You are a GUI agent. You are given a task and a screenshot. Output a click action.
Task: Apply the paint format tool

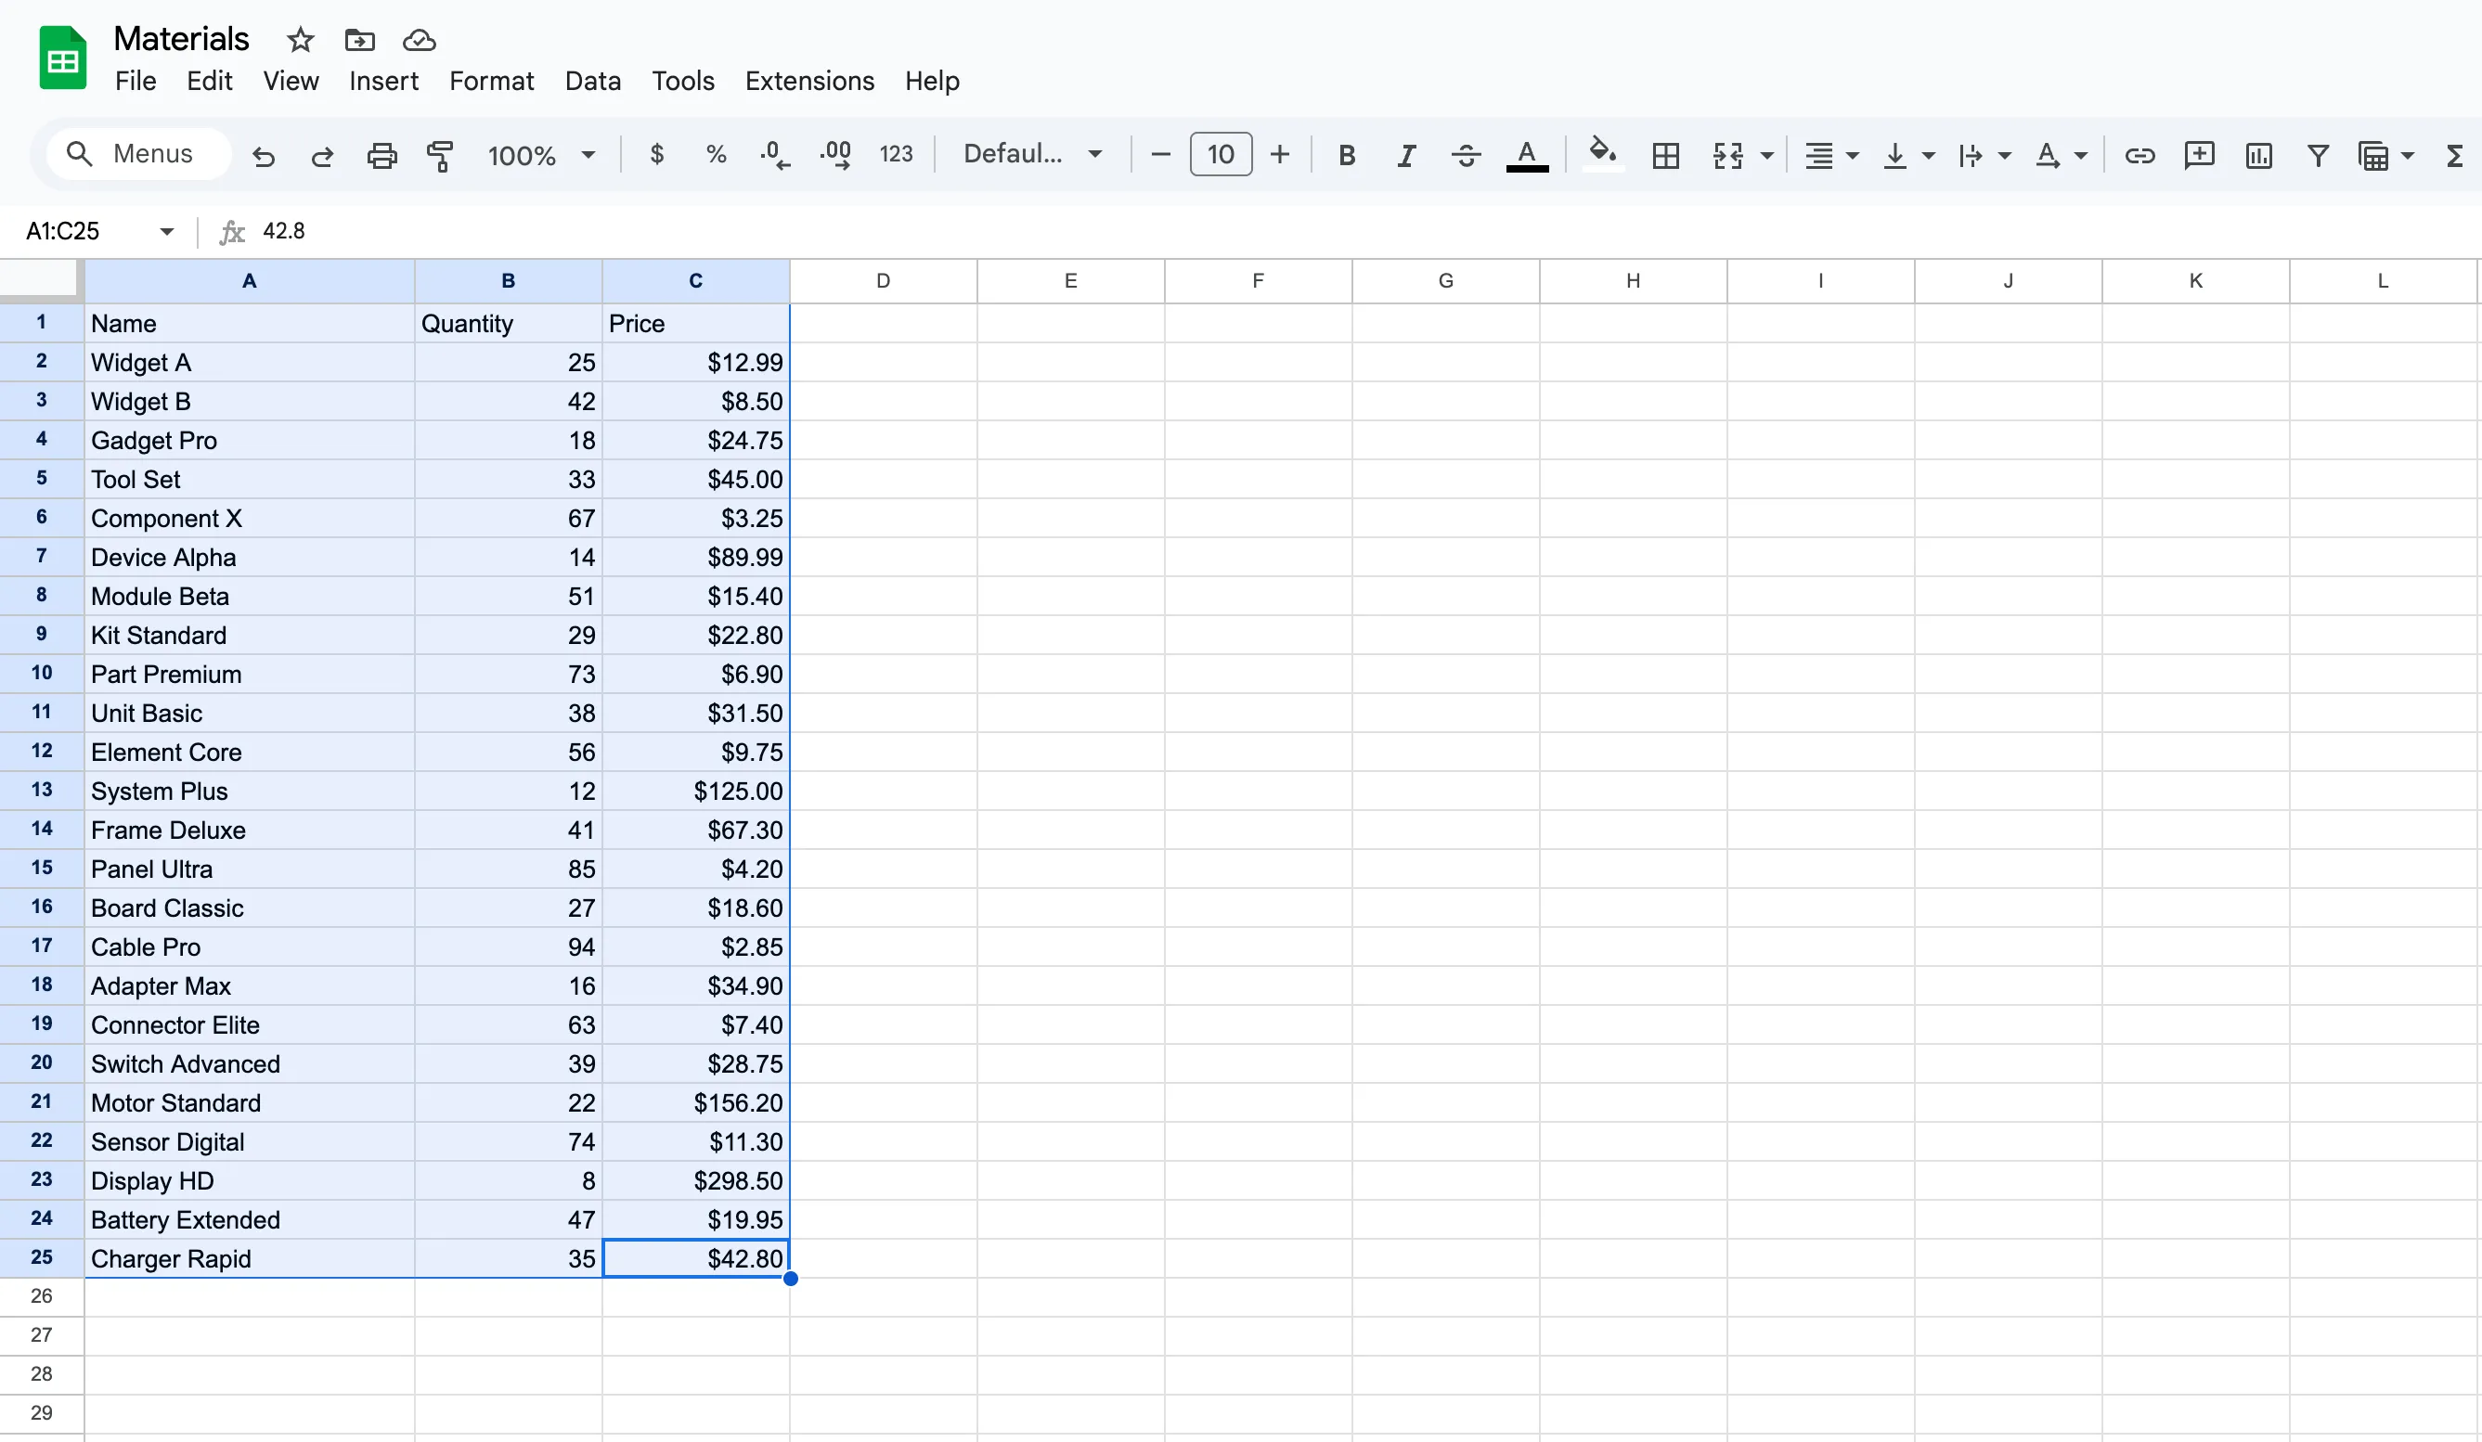pyautogui.click(x=439, y=156)
